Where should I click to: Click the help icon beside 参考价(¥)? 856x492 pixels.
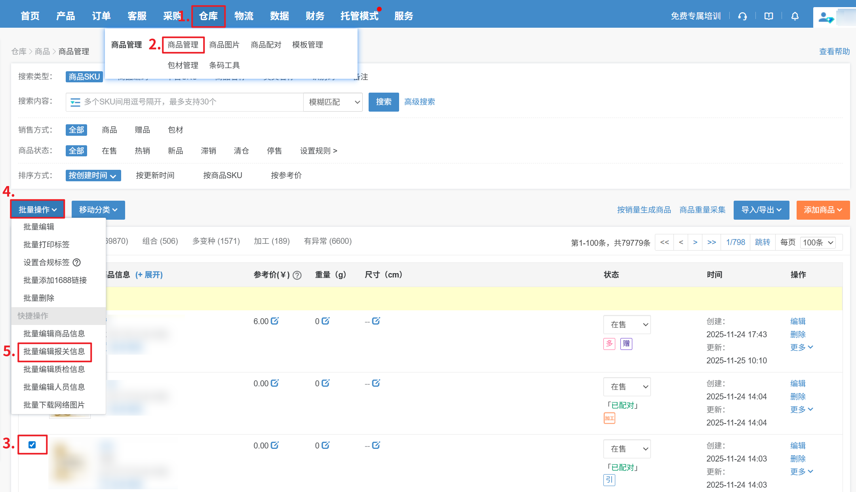pyautogui.click(x=297, y=275)
